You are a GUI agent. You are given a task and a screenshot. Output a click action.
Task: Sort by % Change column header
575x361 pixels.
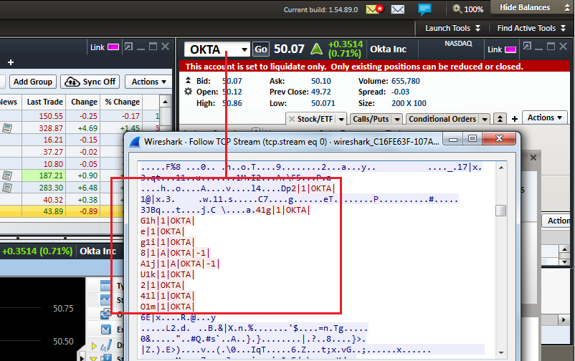(123, 102)
